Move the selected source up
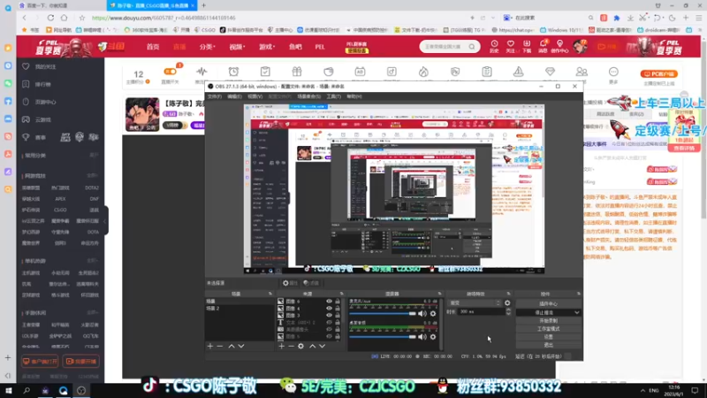 [x=312, y=346]
